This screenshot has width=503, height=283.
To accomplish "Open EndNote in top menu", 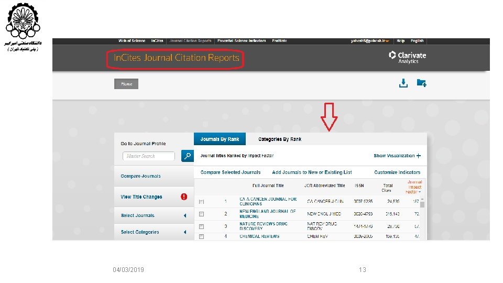I will [279, 41].
